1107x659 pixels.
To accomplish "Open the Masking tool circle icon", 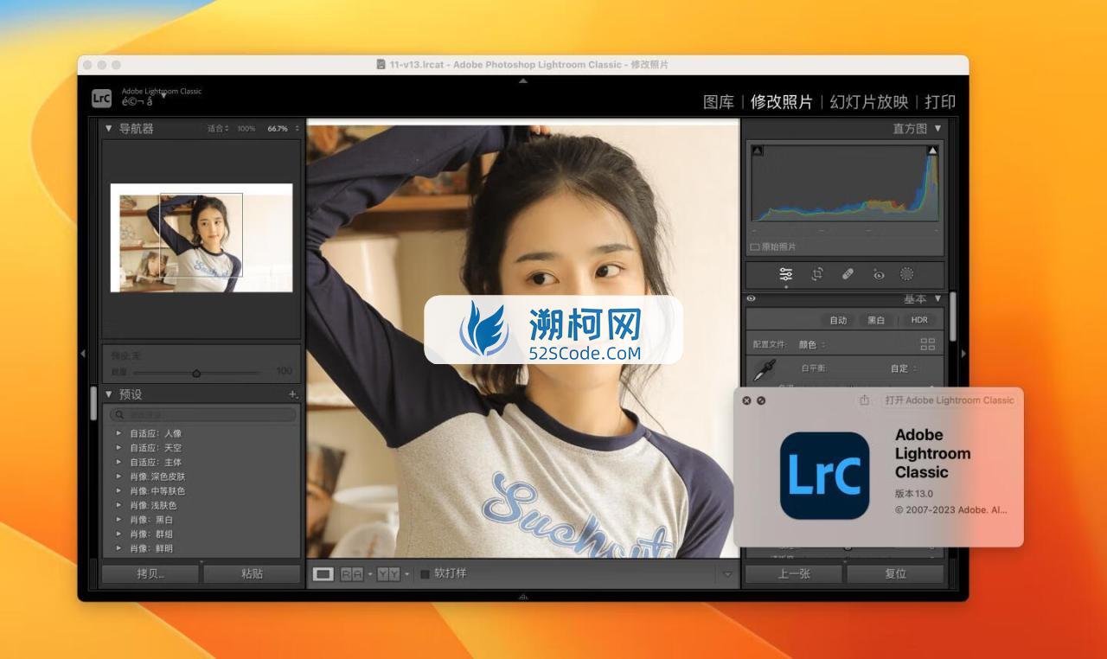I will pyautogui.click(x=906, y=274).
